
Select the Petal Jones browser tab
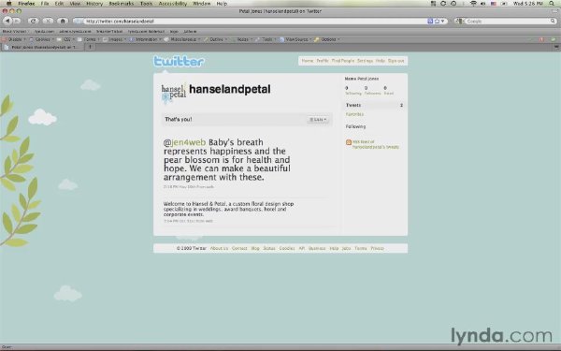tap(42, 47)
